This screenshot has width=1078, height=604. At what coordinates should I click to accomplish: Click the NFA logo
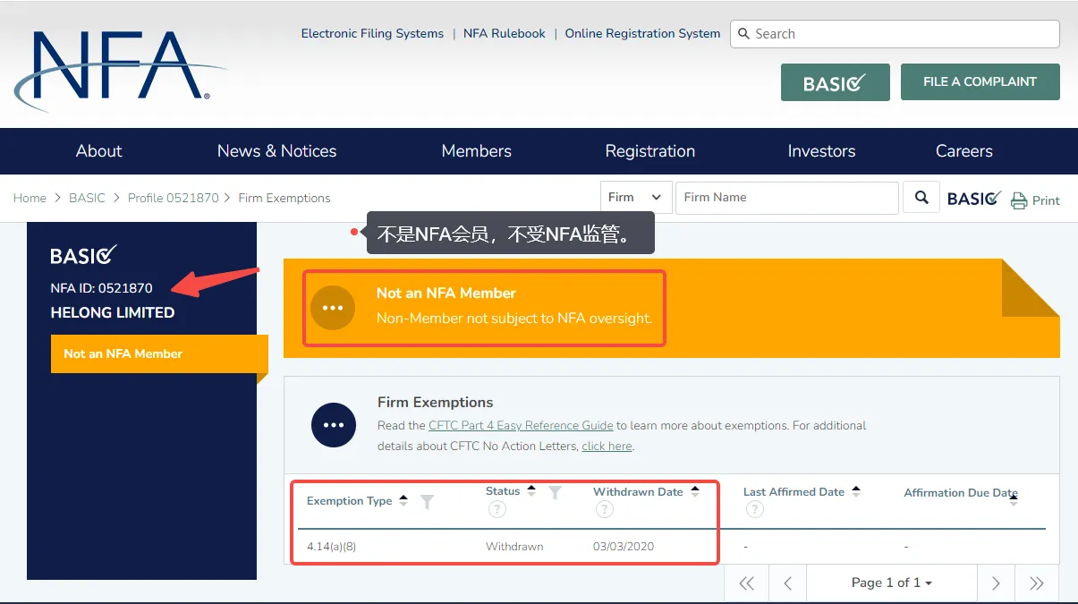point(120,72)
